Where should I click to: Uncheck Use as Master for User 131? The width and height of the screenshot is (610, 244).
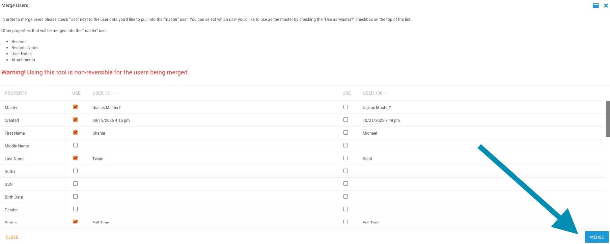[75, 107]
